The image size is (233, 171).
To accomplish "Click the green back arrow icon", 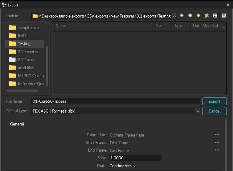I will coord(182,16).
